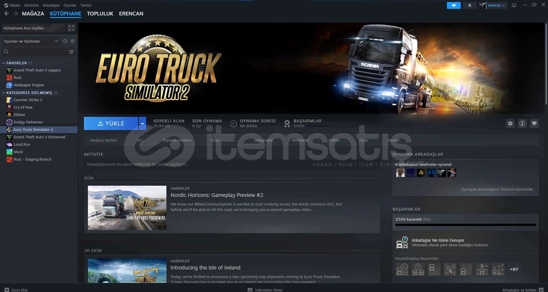Open the Oyunlar menu
Viewport: 548px width, 292px height.
pyautogui.click(x=70, y=5)
